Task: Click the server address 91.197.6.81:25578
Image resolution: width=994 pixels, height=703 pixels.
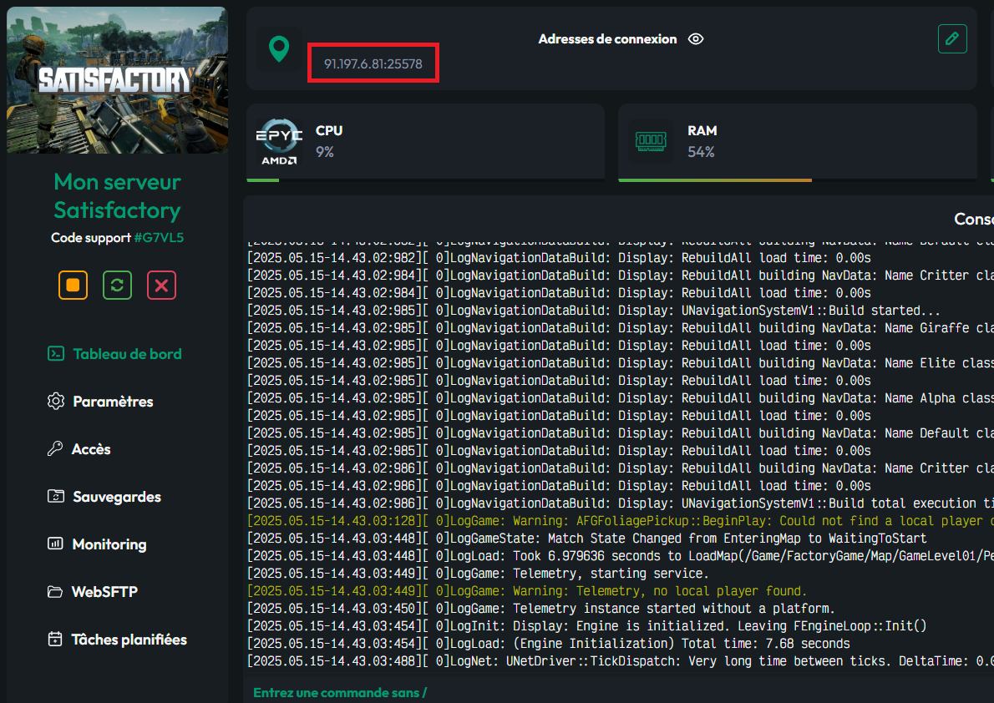Action: 373,63
